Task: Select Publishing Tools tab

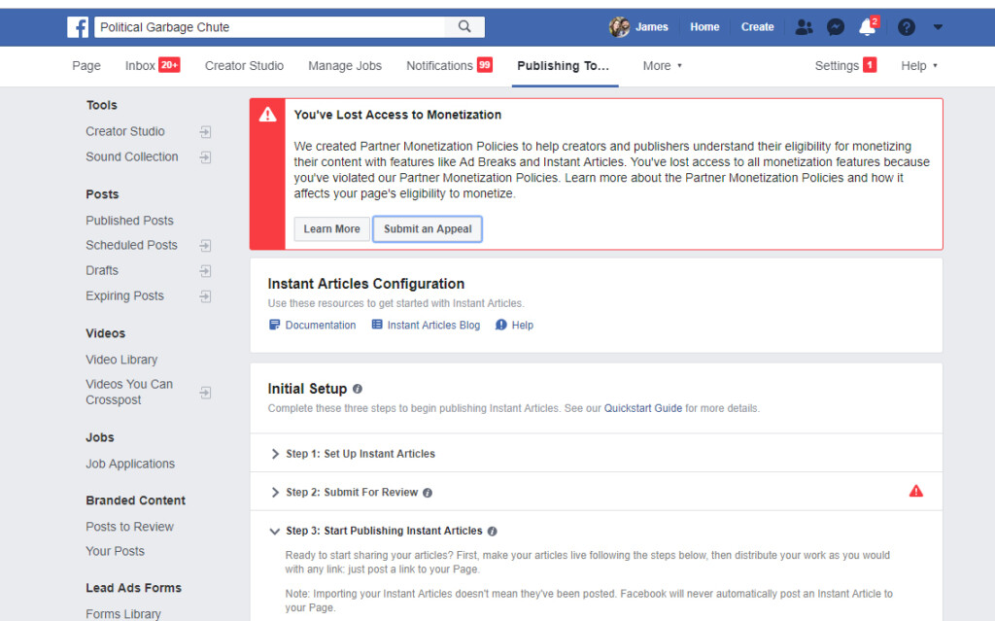Action: (564, 66)
